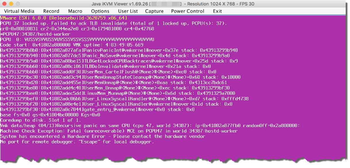Click the PCPU 37 locked up message
The image size is (350, 168).
click(114, 23)
